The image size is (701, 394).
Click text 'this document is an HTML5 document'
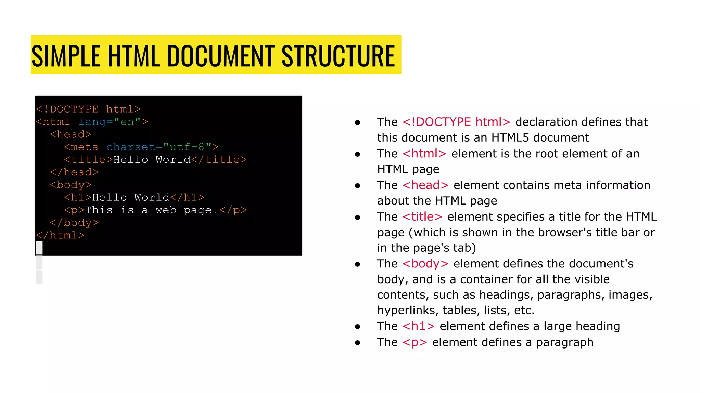tap(483, 138)
